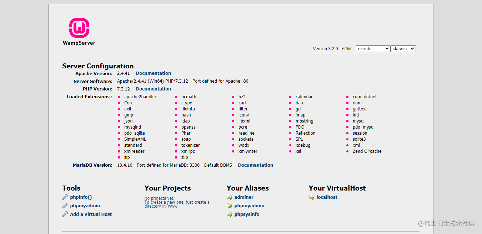This screenshot has width=482, height=234.
Task: Click the mysqli extension
Action: [359, 121]
